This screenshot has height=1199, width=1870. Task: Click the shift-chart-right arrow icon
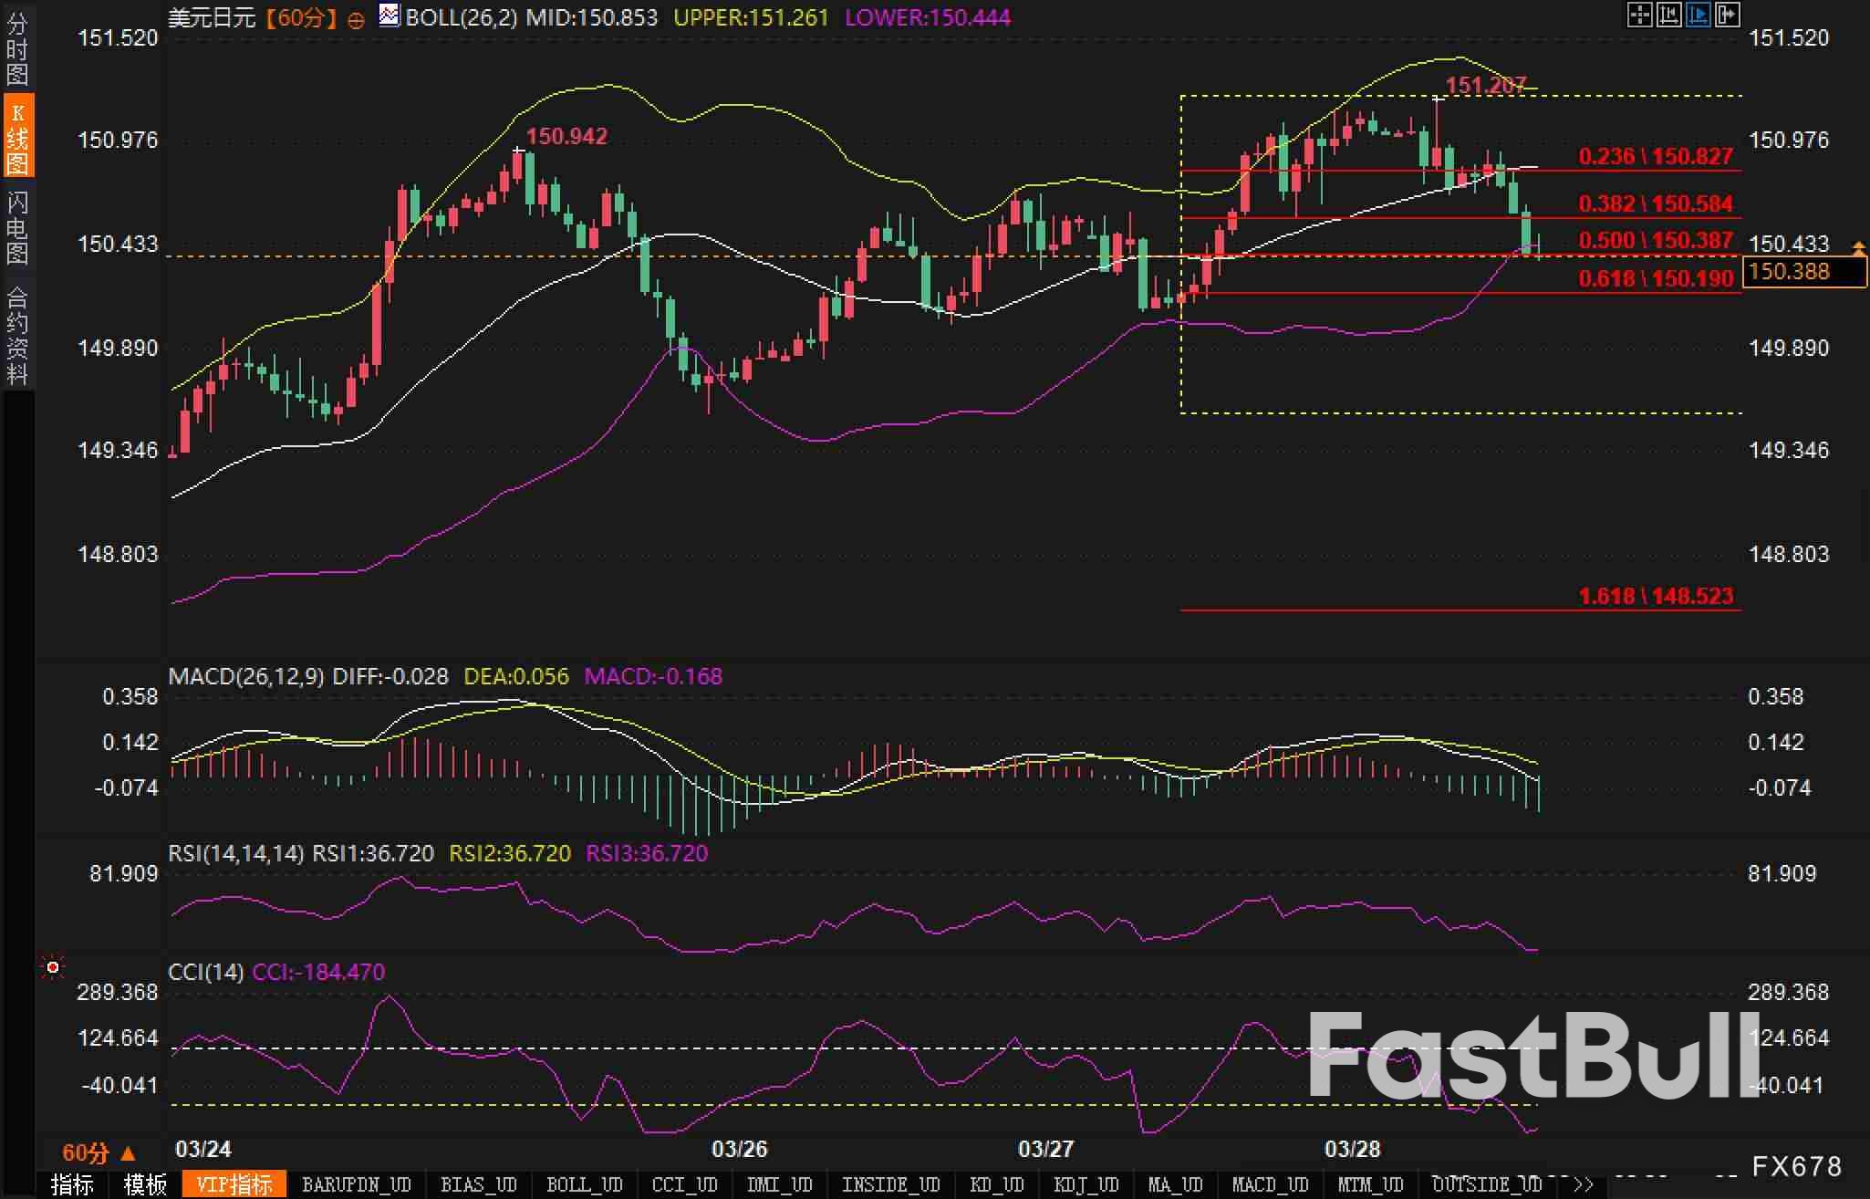click(x=1727, y=15)
